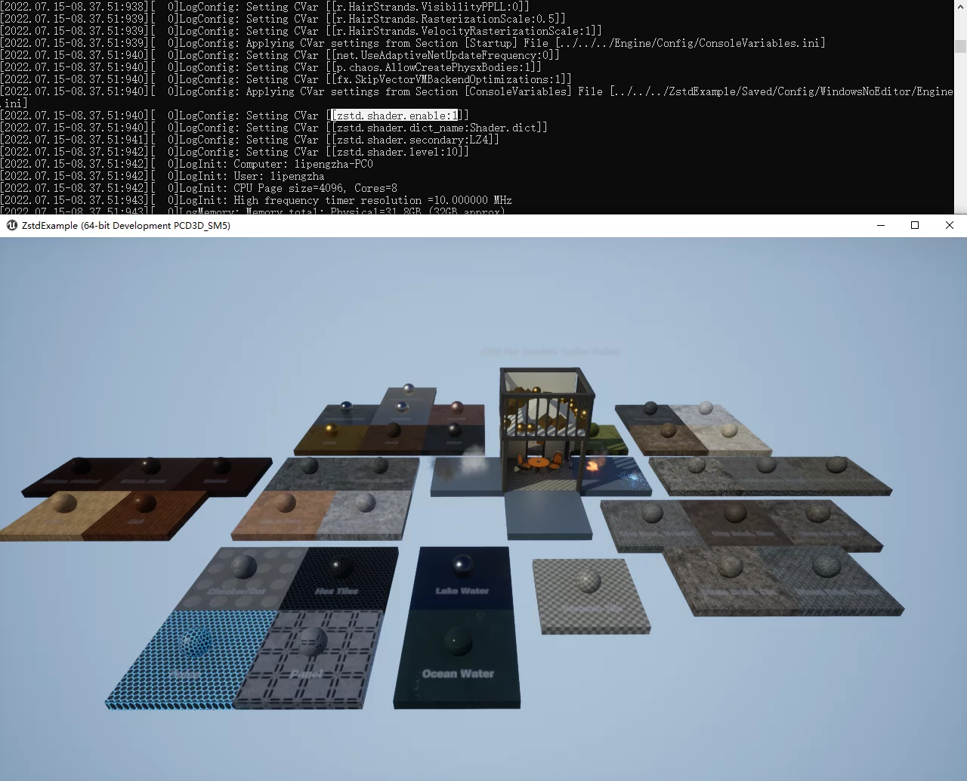Click the console scrollbar thumb
The image size is (967, 781).
[x=960, y=46]
